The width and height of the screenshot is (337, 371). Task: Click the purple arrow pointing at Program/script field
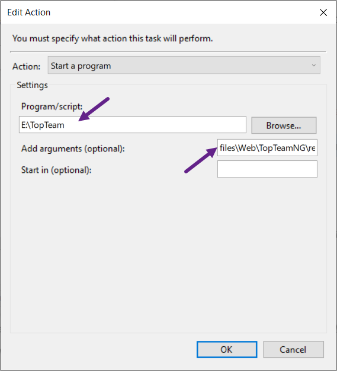pos(94,109)
